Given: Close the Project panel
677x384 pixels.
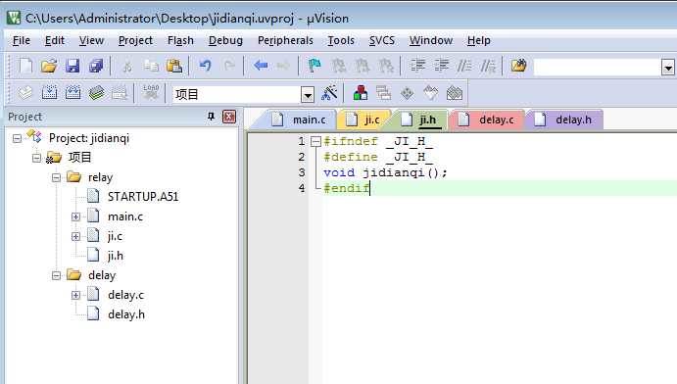Looking at the screenshot, I should [x=229, y=117].
